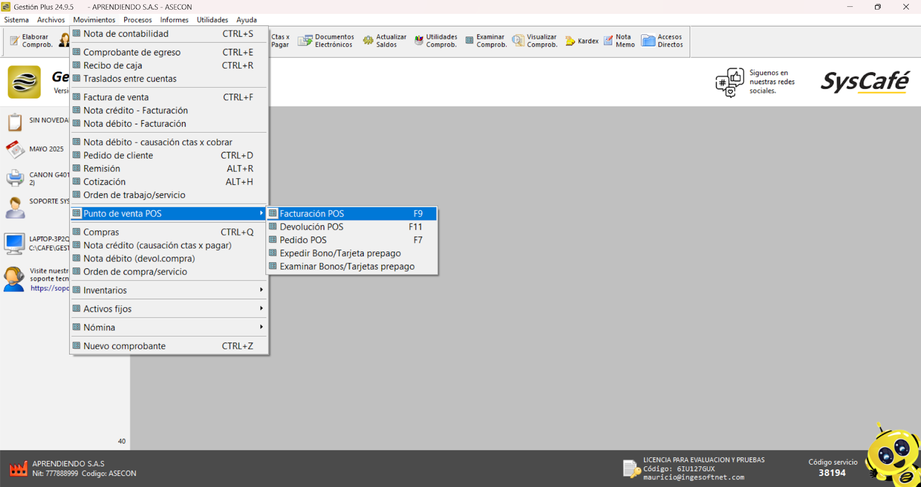The height and width of the screenshot is (487, 921).
Task: Open the Informes menu
Action: [174, 20]
